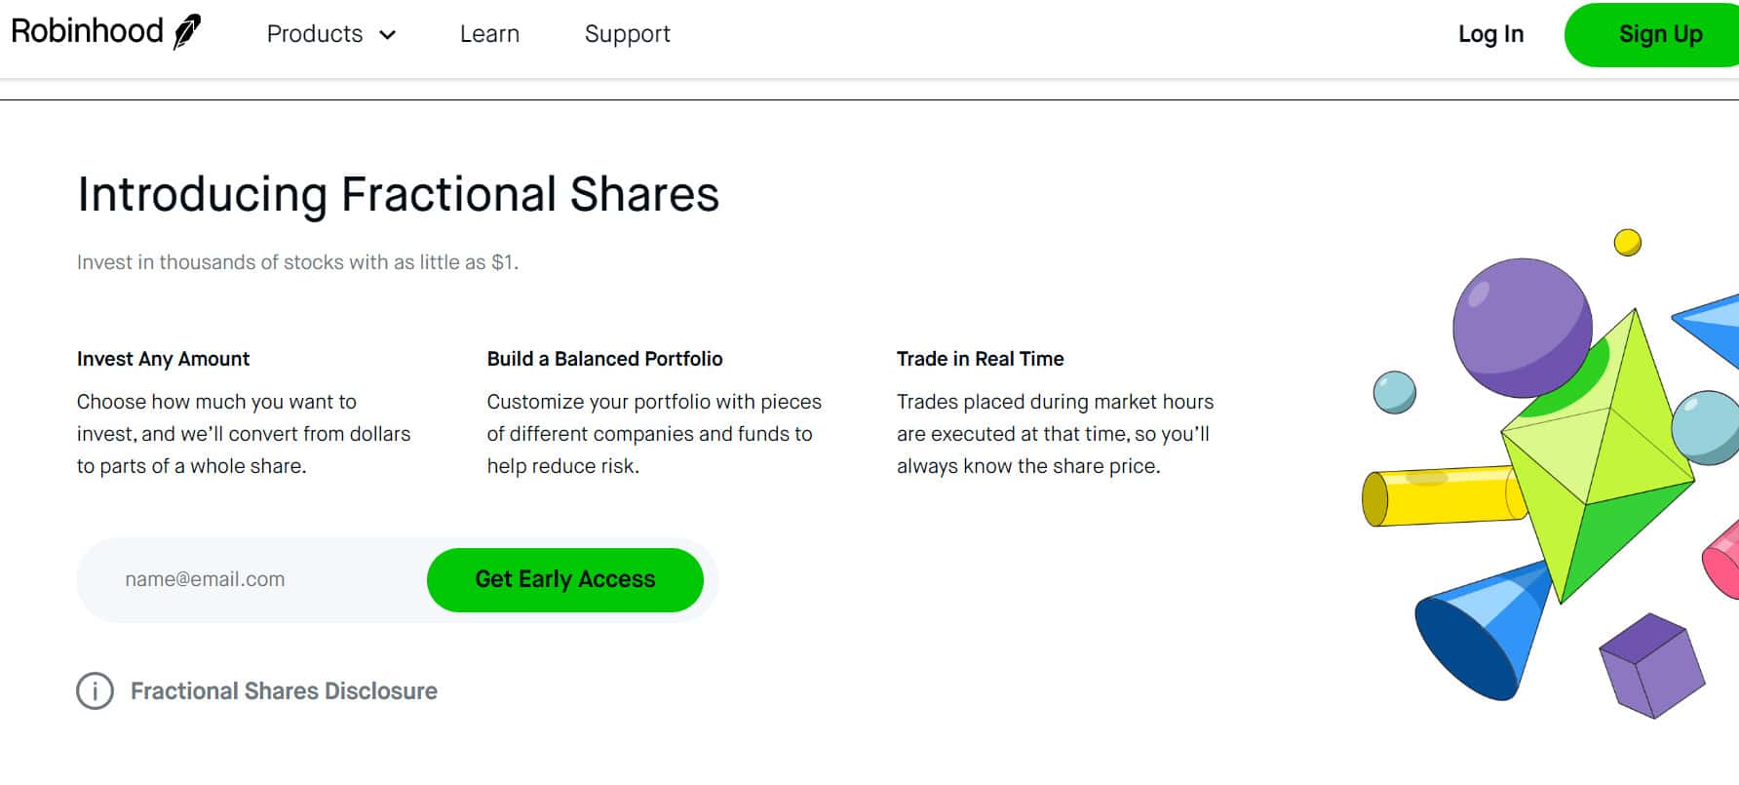Click the Robinhood feather logo icon
Viewport: 1739px width, 785px height.
187,32
